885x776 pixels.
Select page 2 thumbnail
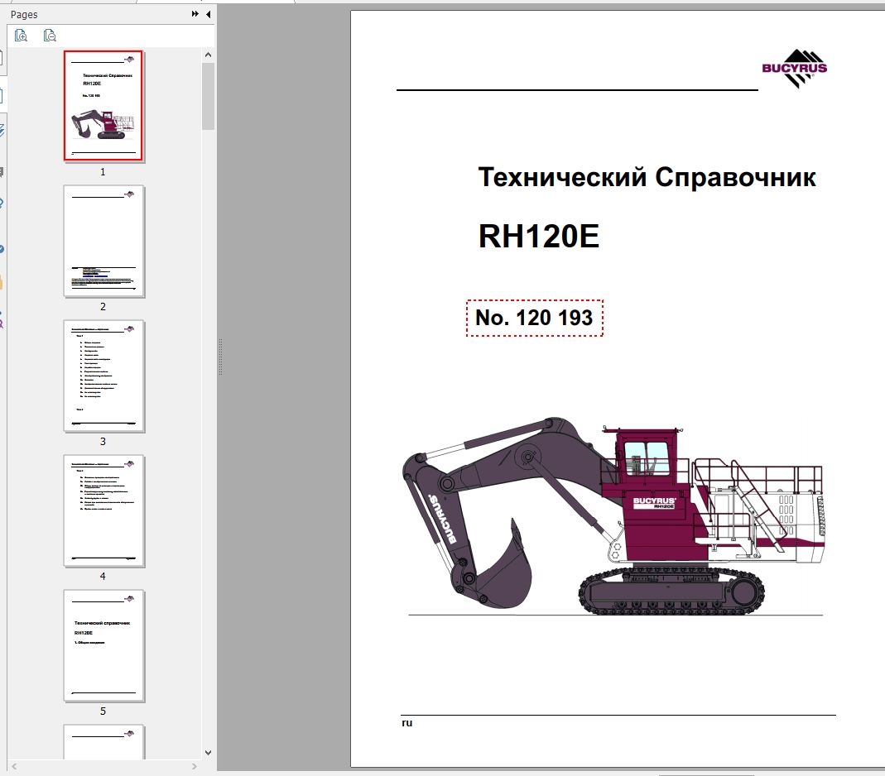click(x=103, y=241)
